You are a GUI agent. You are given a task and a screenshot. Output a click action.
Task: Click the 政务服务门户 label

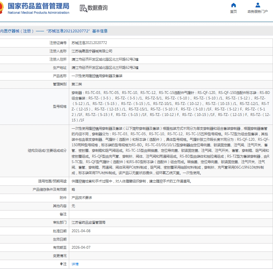pos(258,11)
